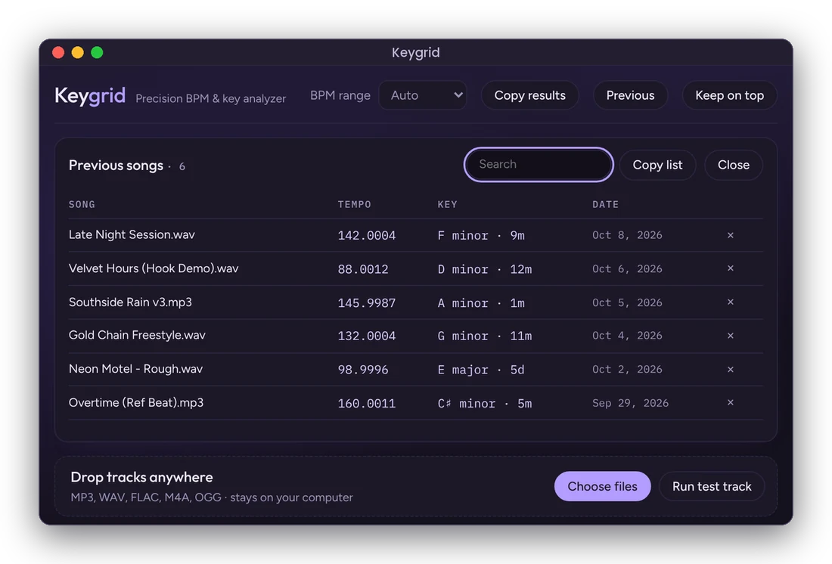Screen dimensions: 832x564
Task: Delete the Velvet Hours (Hook Demo).wav entry
Action: (x=730, y=268)
